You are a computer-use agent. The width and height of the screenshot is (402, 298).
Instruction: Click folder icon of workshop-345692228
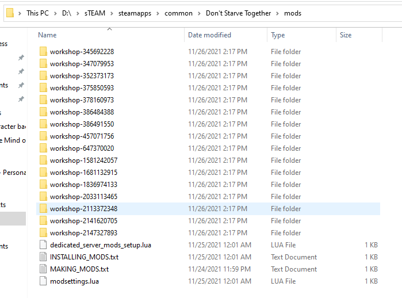tap(43, 52)
